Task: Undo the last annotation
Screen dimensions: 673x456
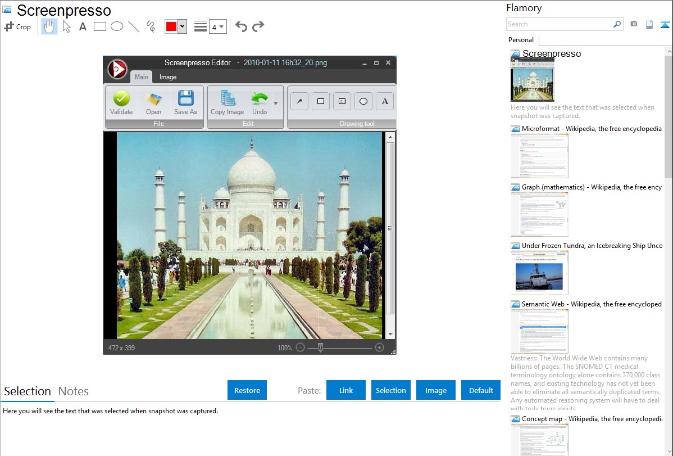Action: tap(241, 26)
